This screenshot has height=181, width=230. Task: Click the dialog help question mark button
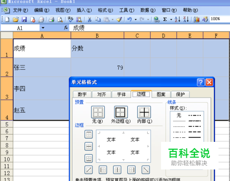(201, 82)
